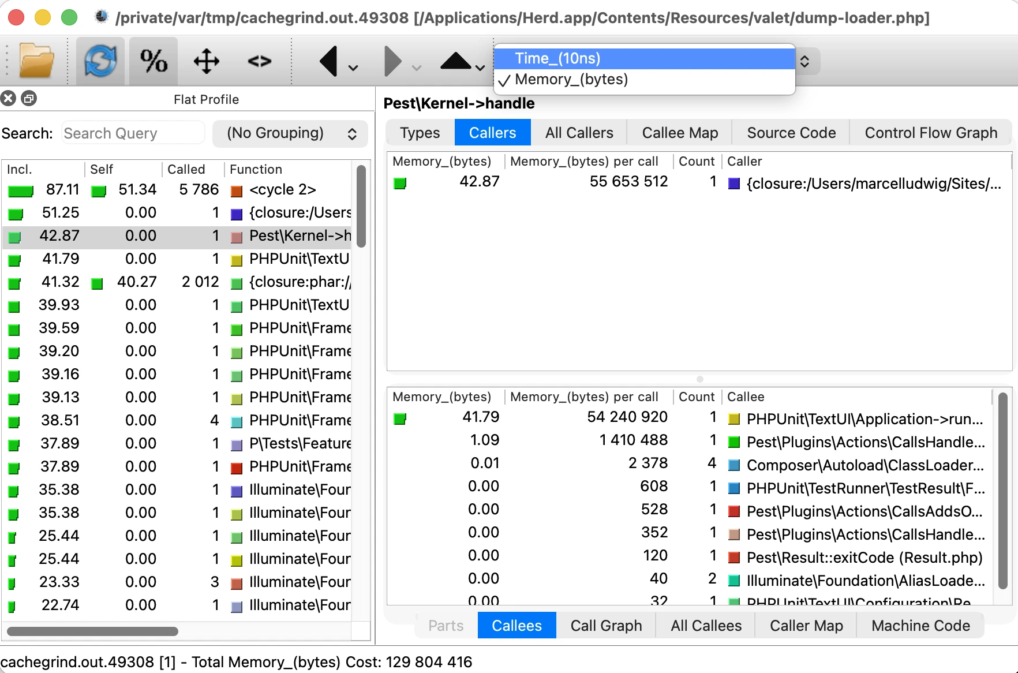Select the <cycle 2> function row
The width and height of the screenshot is (1018, 673).
point(177,189)
